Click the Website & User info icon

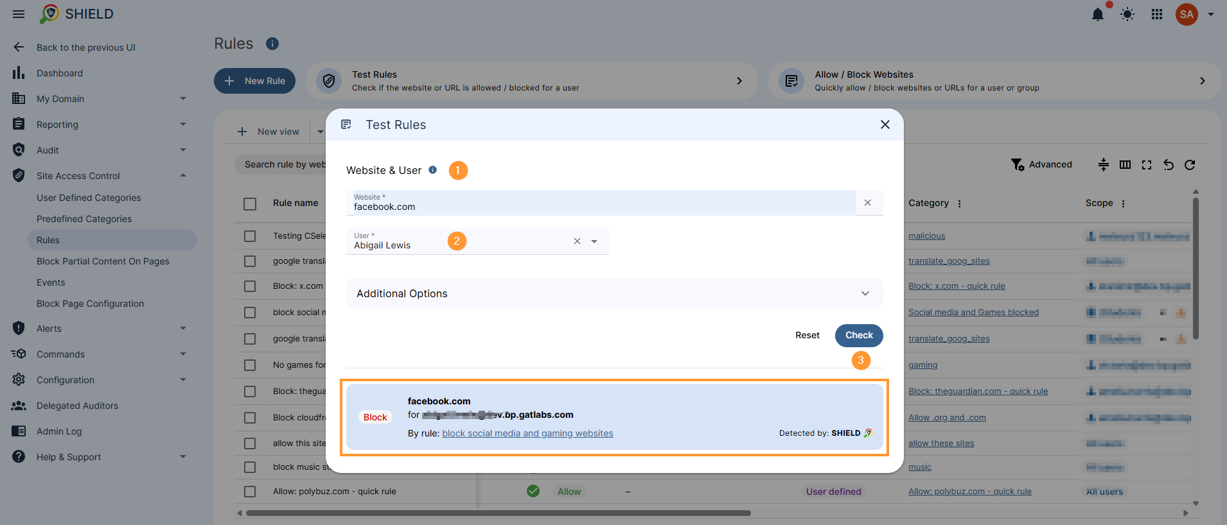(x=433, y=170)
